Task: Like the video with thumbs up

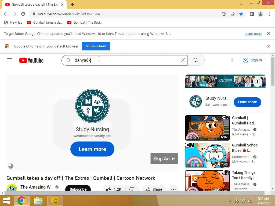Action: coord(114,189)
